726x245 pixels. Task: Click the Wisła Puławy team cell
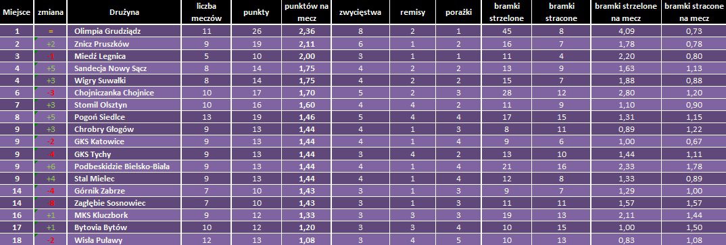click(x=124, y=240)
